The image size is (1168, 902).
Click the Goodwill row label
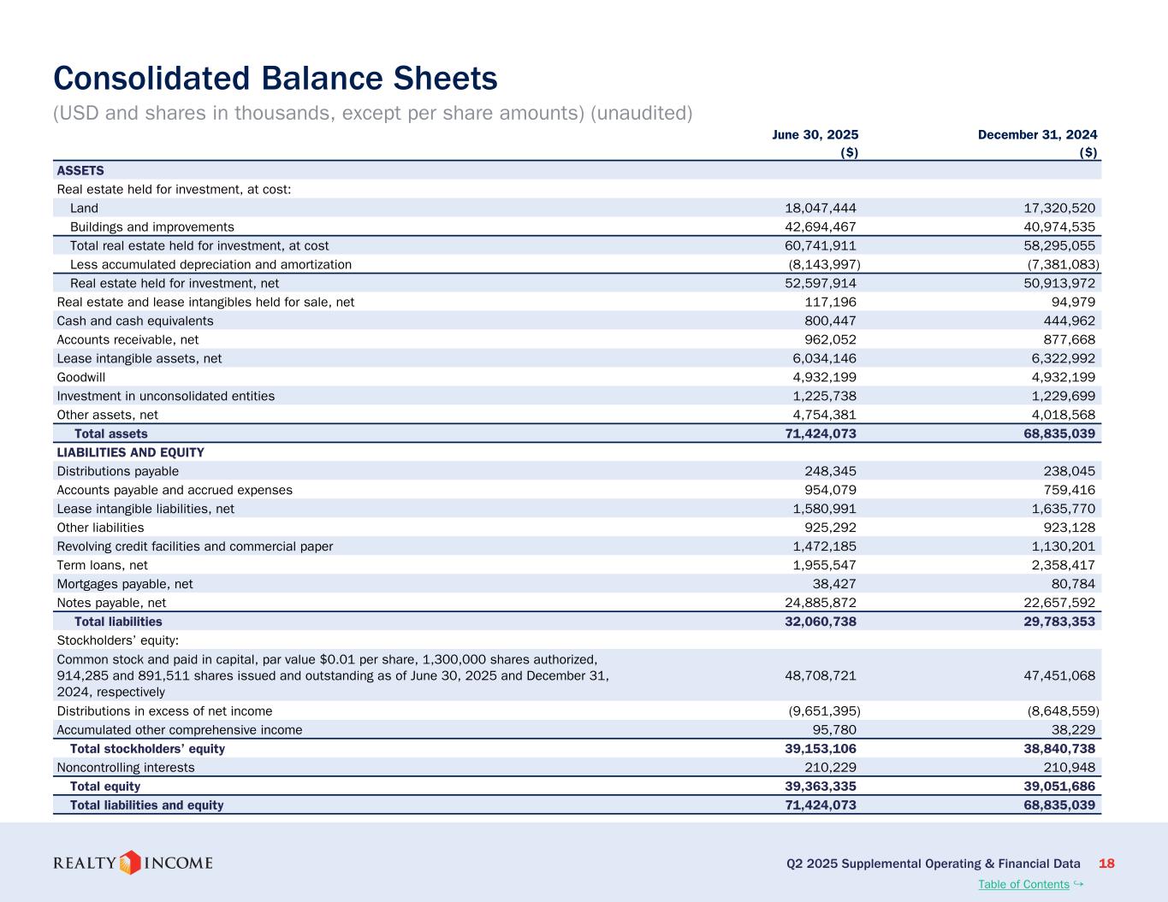click(81, 377)
